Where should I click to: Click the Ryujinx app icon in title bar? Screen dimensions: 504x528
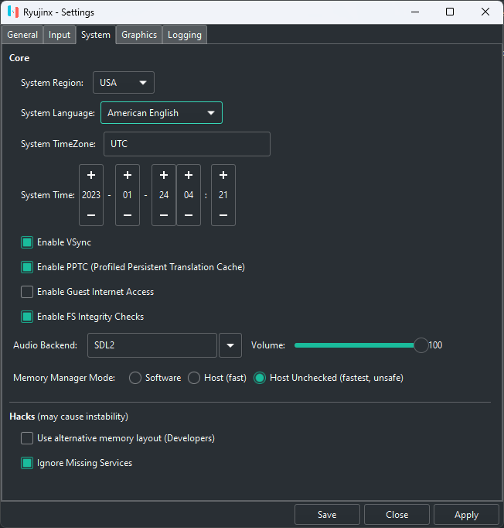pos(13,12)
